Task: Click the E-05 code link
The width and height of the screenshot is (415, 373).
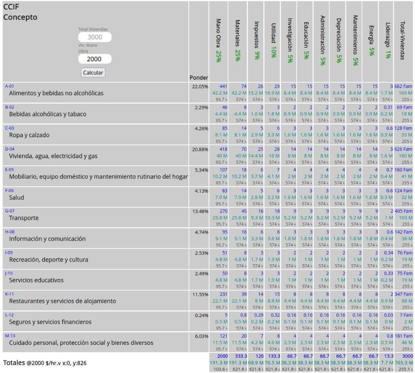Action: 9,169
